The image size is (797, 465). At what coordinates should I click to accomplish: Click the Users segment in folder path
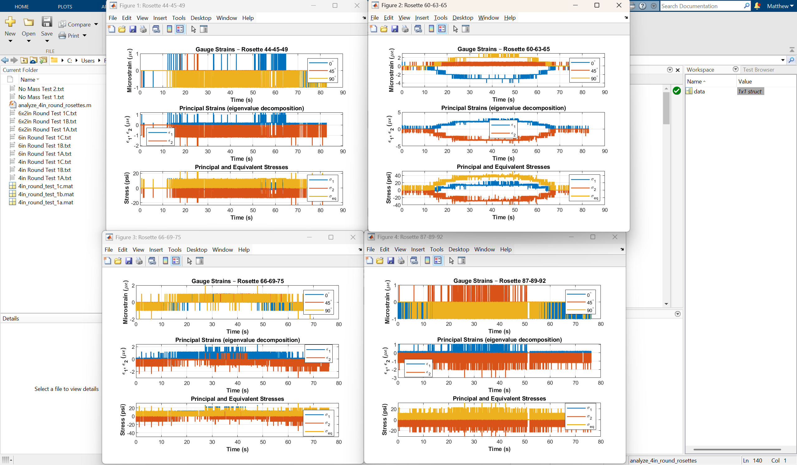(88, 60)
